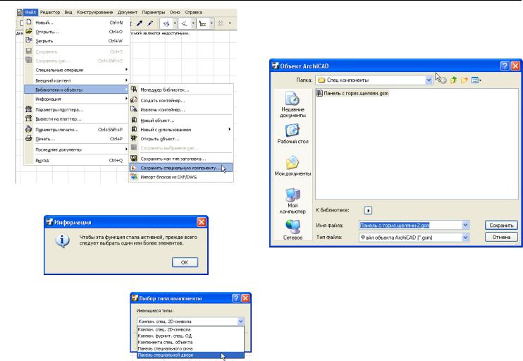
Task: Open the Имеющиеся типы combo box
Action: pos(190,322)
